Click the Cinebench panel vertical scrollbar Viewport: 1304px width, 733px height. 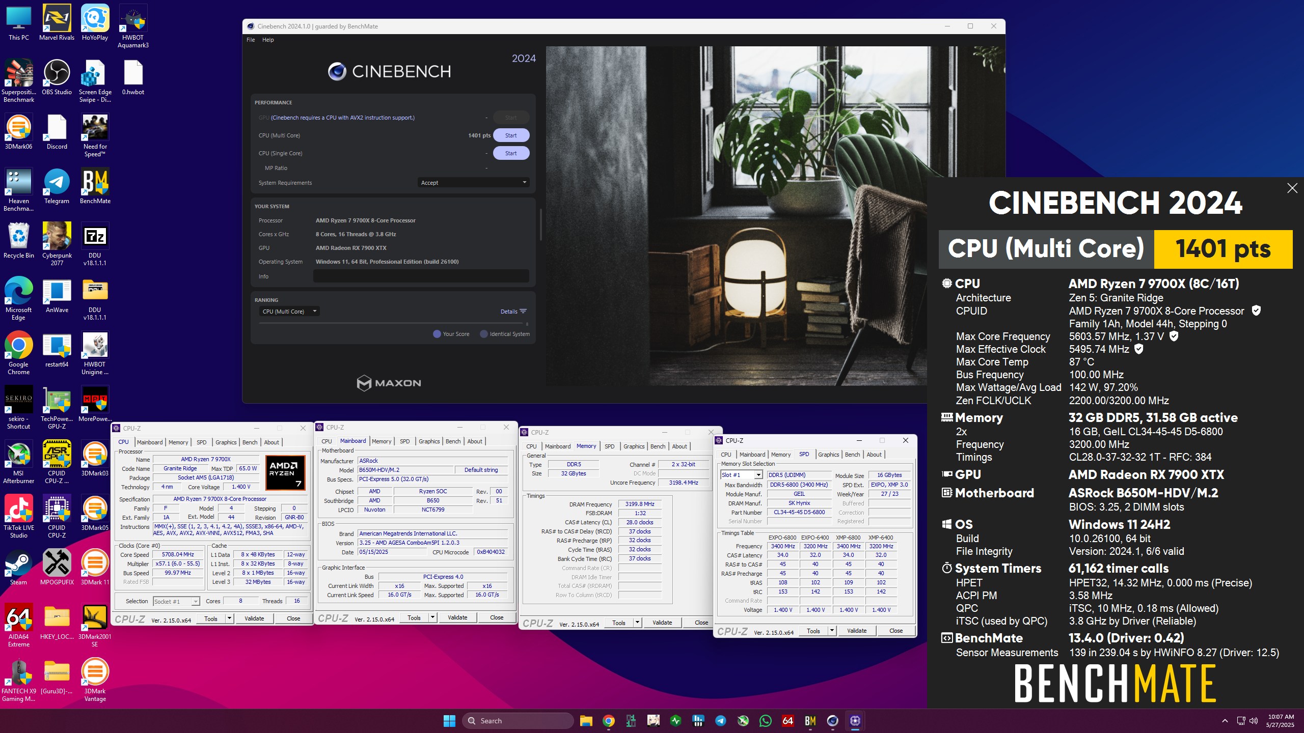click(x=540, y=224)
